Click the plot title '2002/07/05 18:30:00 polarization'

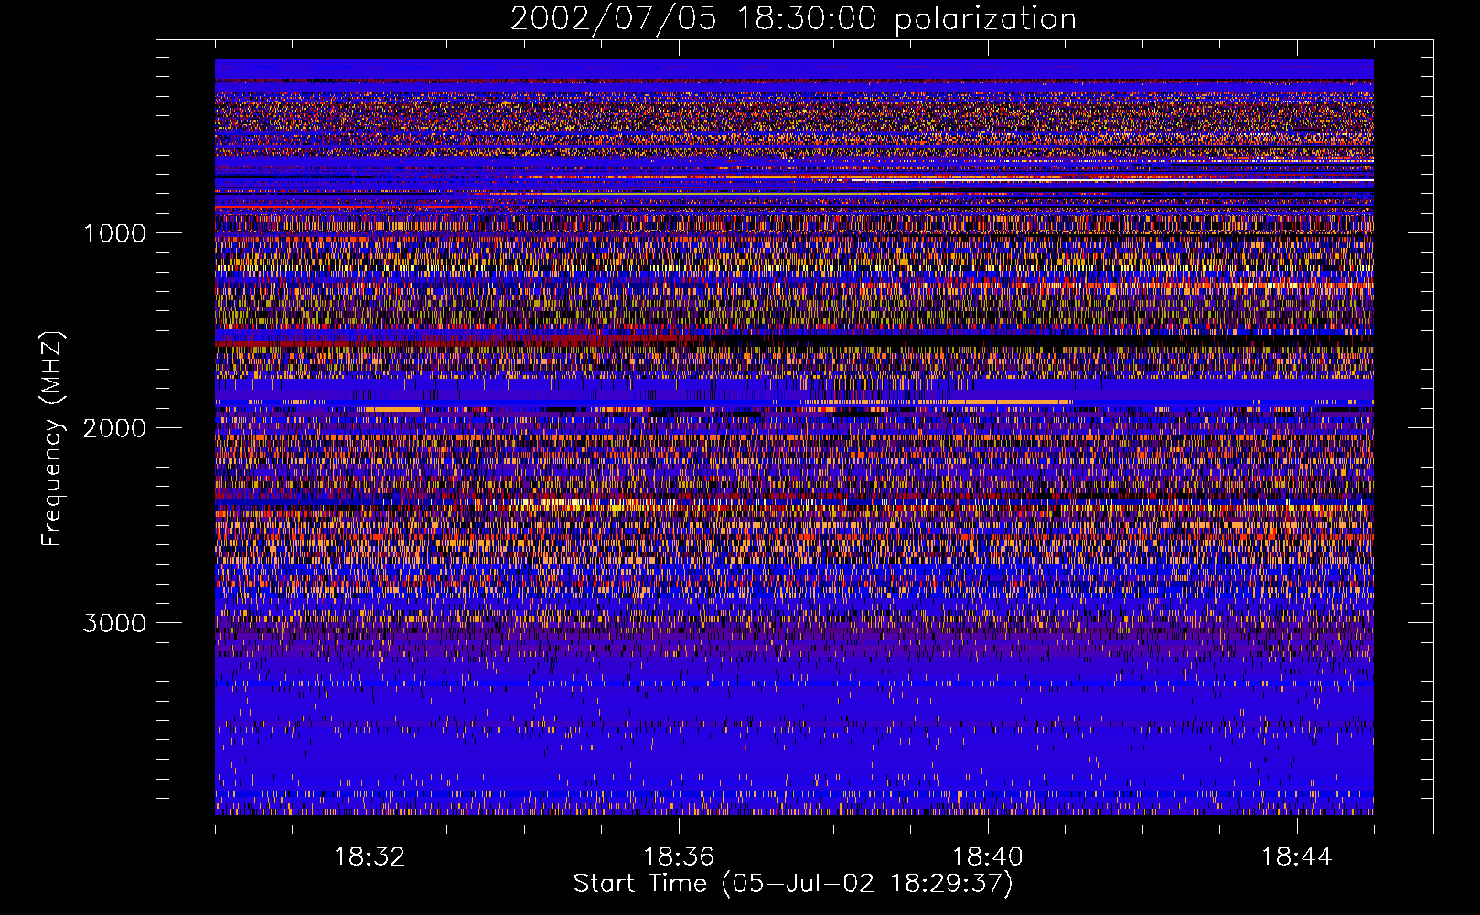[793, 19]
